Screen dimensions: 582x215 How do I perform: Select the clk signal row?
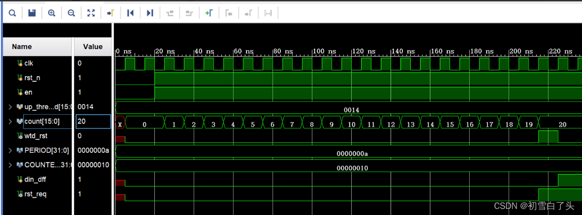click(x=37, y=63)
